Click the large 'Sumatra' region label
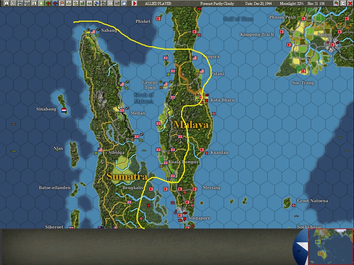The width and height of the screenshot is (354, 265). pyautogui.click(x=127, y=176)
